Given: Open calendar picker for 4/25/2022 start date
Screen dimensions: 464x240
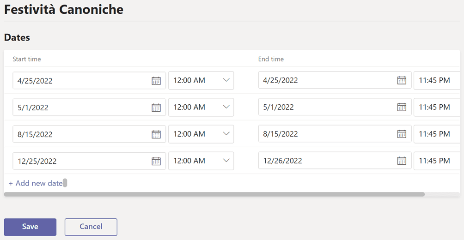Looking at the screenshot, I should tap(156, 81).
